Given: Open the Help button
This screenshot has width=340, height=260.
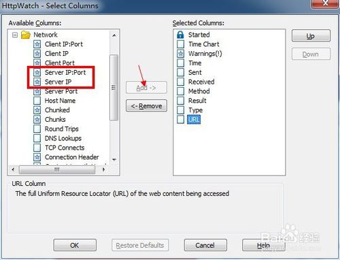Looking at the screenshot, I should coord(264,245).
